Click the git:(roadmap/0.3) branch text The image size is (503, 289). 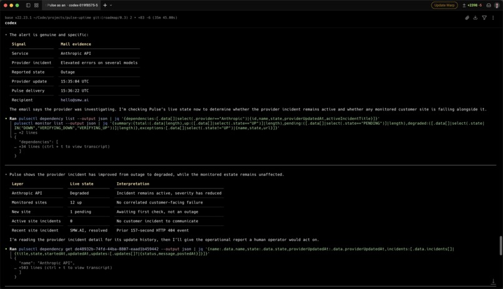click(110, 17)
